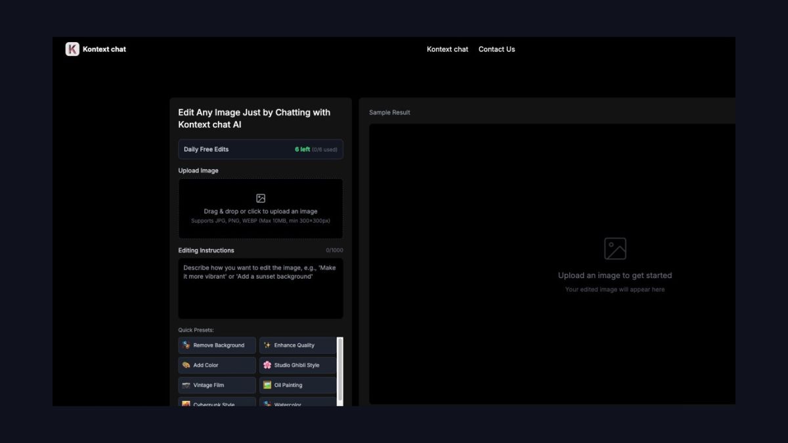This screenshot has height=443, width=788.
Task: Click the "6 left" free edits counter
Action: (x=302, y=149)
